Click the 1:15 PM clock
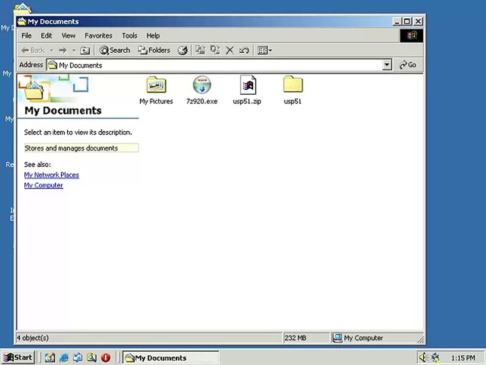Screen dimensions: 486x365 pyautogui.click(x=463, y=358)
